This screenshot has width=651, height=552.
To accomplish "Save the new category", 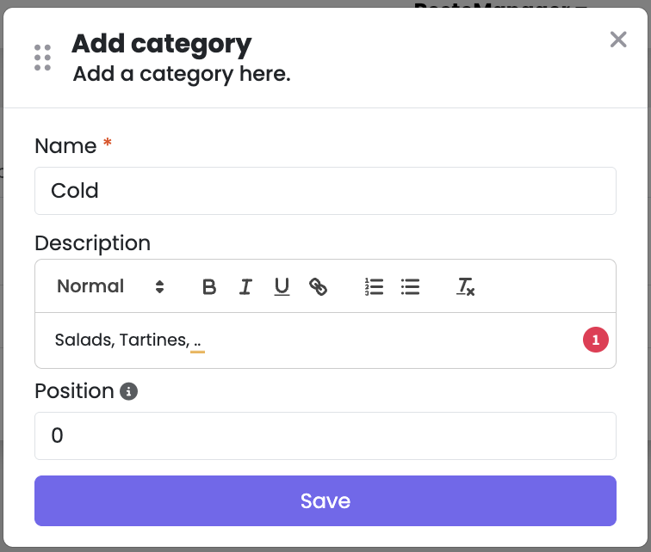I will 325,500.
